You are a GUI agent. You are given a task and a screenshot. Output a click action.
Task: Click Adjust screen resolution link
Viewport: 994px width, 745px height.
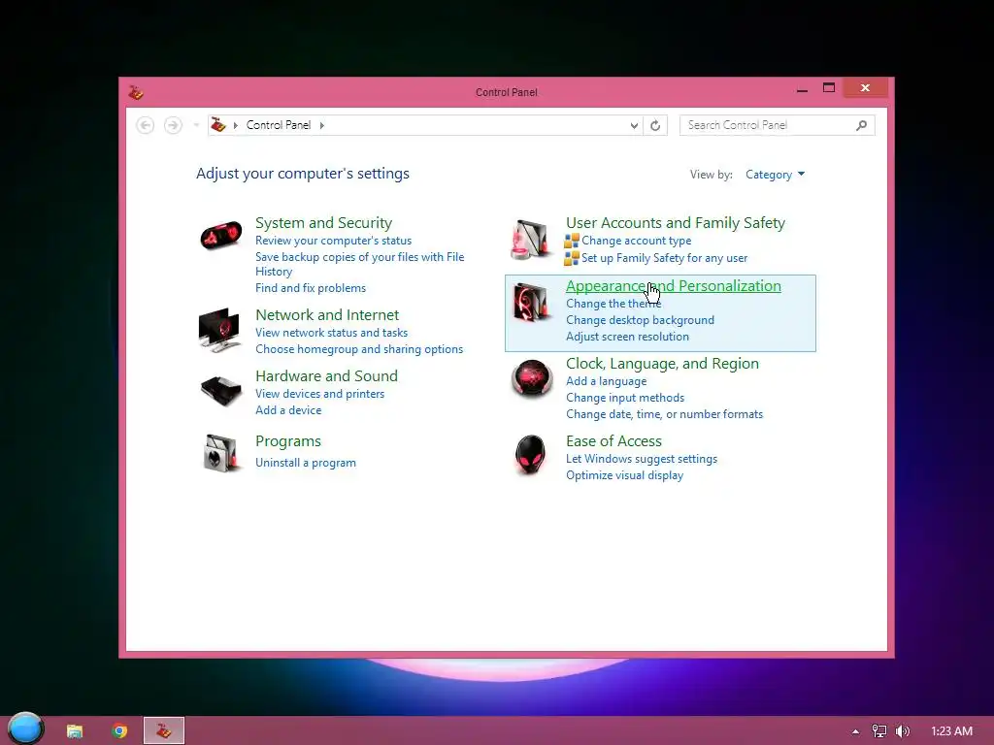(x=627, y=337)
